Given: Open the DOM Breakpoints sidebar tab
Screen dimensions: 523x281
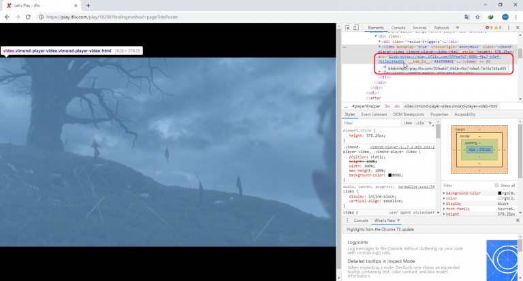Looking at the screenshot, I should tap(409, 114).
